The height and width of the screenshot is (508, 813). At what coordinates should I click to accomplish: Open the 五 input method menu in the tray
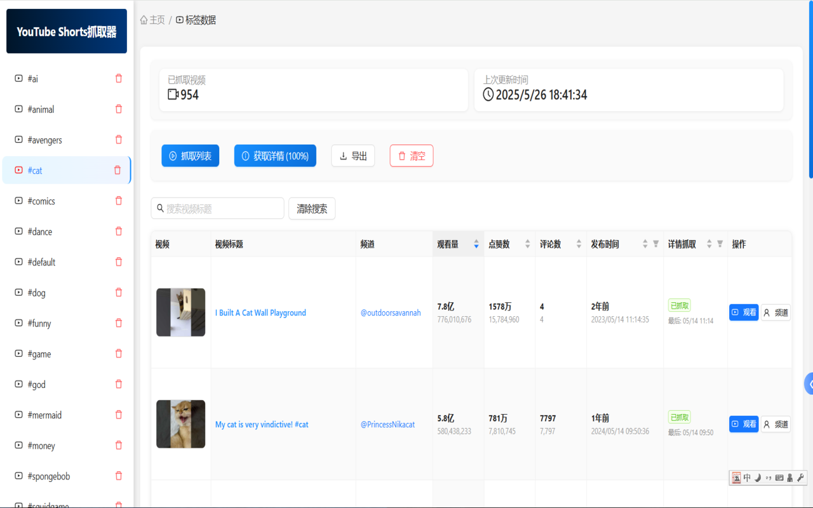point(737,478)
